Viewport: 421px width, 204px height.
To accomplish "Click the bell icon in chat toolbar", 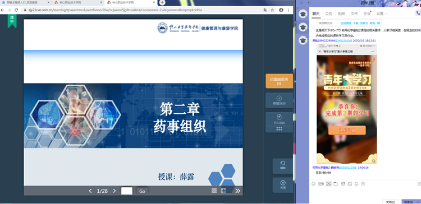I will (356, 184).
